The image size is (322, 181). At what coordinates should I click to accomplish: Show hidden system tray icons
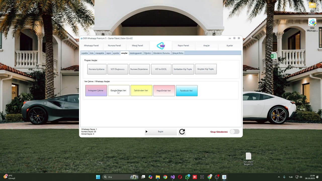click(279, 177)
